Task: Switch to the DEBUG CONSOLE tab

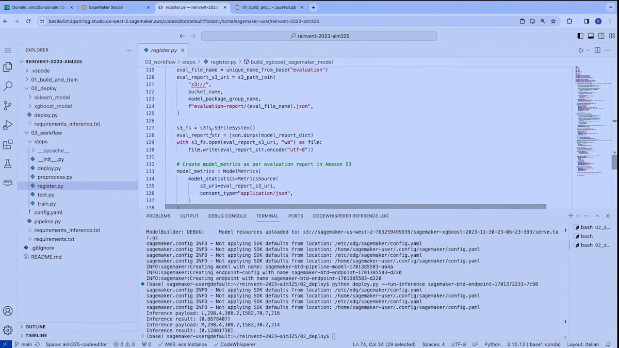Action: click(x=227, y=216)
